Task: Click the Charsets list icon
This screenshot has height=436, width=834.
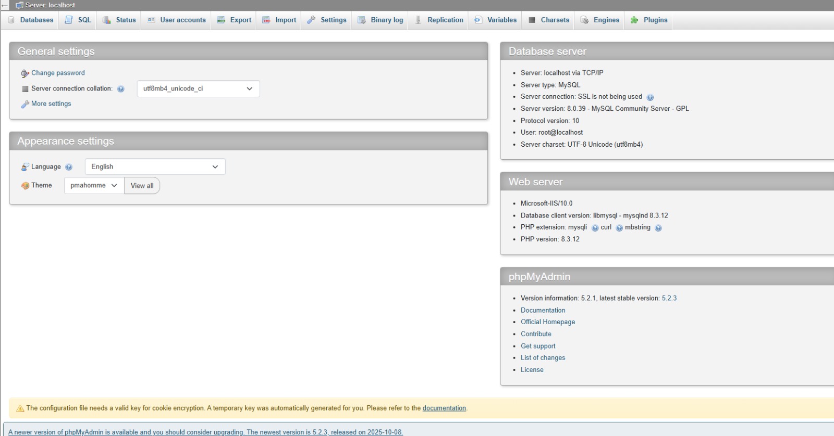Action: (532, 20)
